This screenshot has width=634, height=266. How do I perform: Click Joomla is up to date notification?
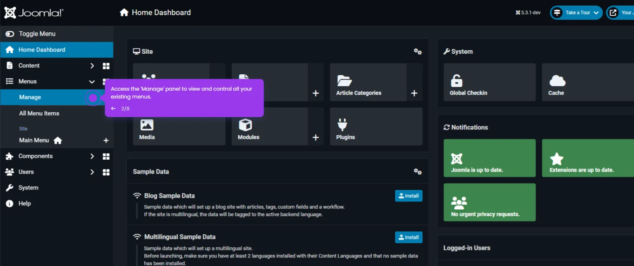coord(490,158)
